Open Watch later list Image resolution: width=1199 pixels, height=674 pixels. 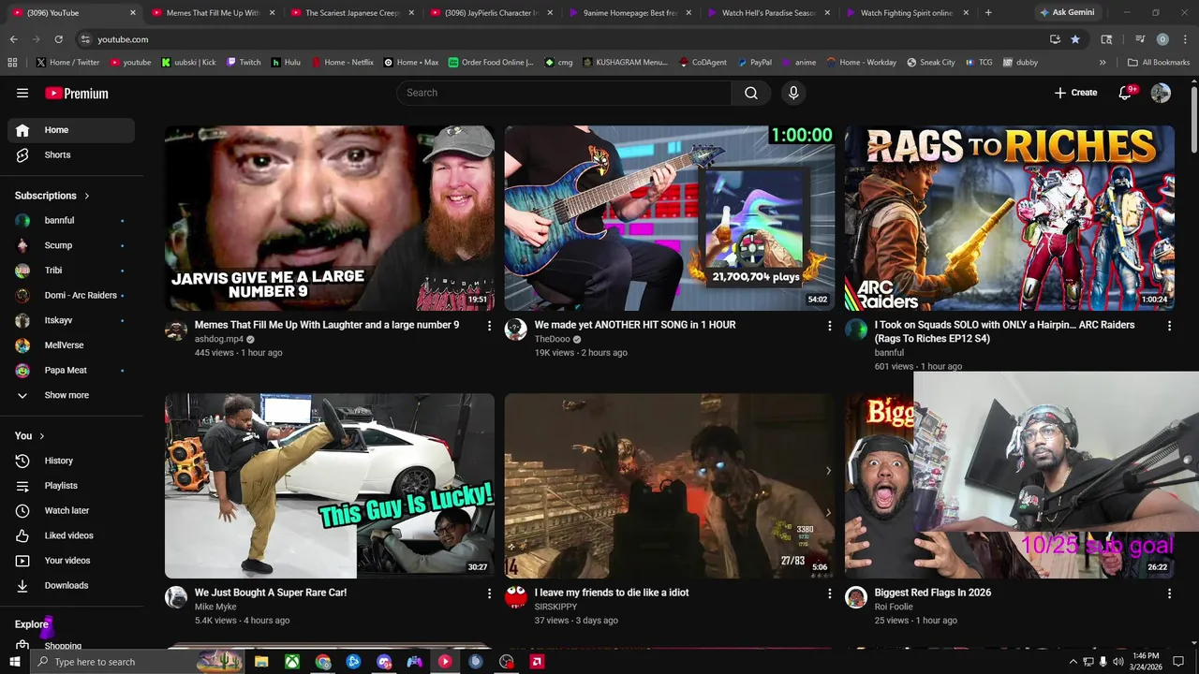click(71, 510)
